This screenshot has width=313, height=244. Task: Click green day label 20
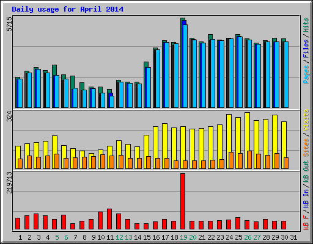(x=193, y=237)
